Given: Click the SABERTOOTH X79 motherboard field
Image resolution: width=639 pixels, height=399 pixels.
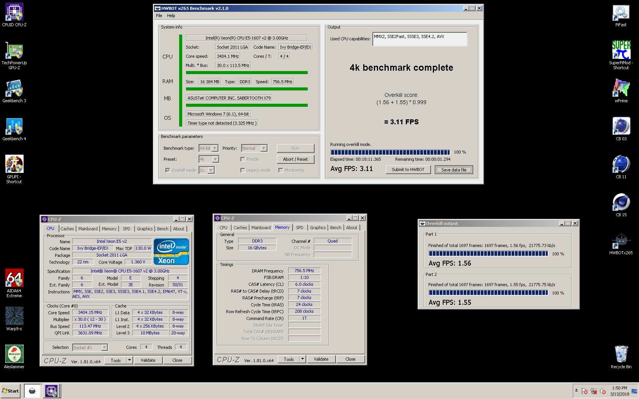Looking at the screenshot, I should (229, 98).
